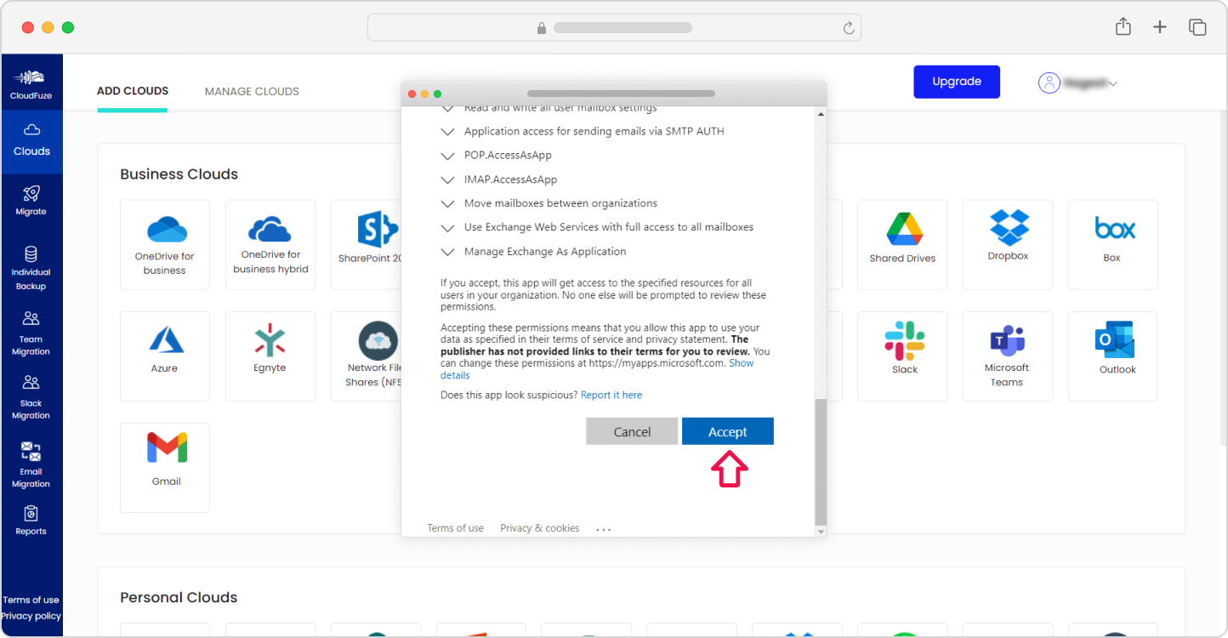Open Team Migration in the sidebar
Viewport: 1228px width, 638px height.
point(31,333)
